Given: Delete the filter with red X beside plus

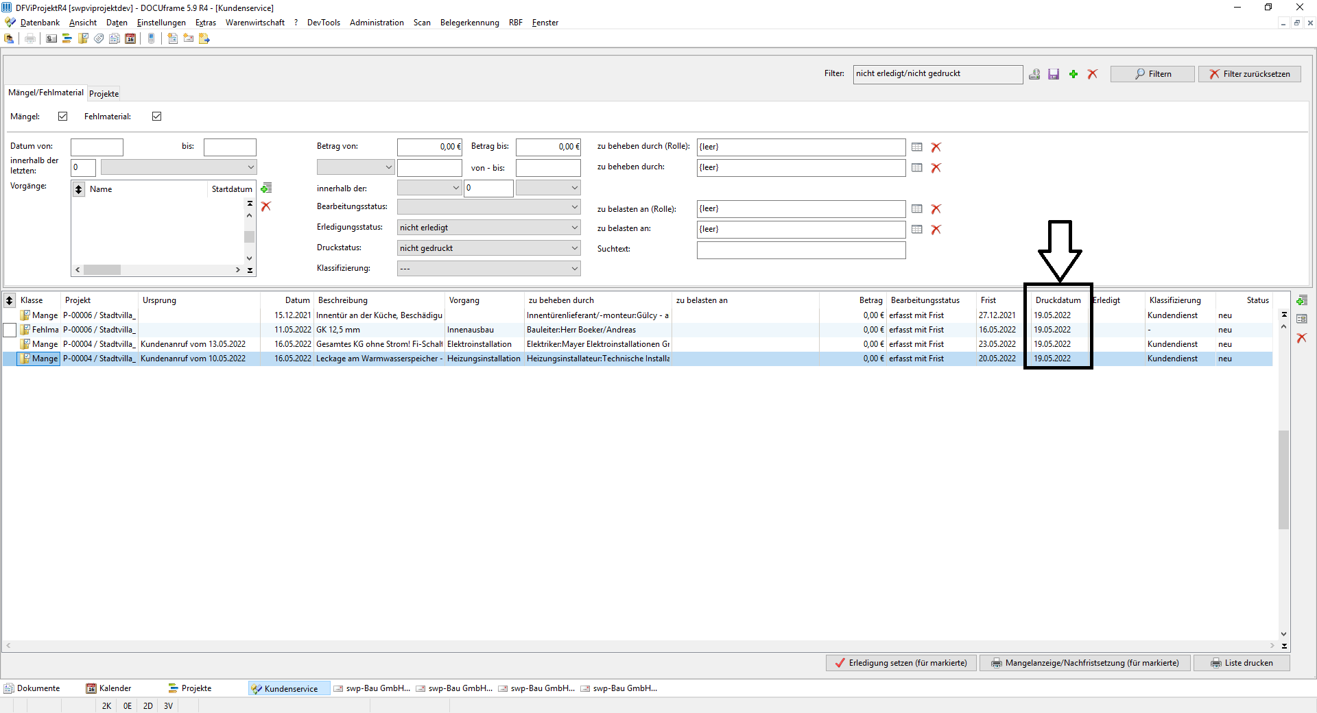Looking at the screenshot, I should [1093, 74].
